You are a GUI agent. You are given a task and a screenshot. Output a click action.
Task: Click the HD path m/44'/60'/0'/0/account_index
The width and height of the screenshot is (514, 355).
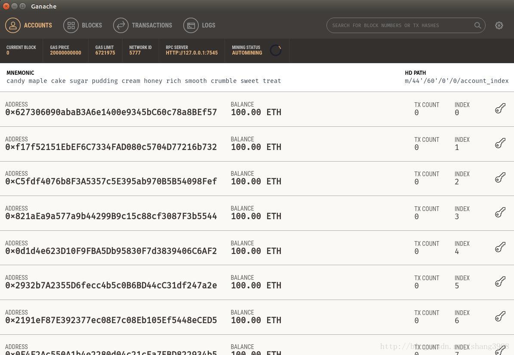click(x=457, y=81)
